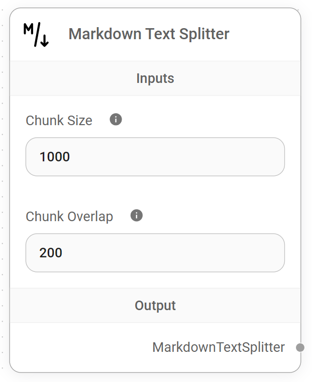Click the Output section header

[x=155, y=306]
